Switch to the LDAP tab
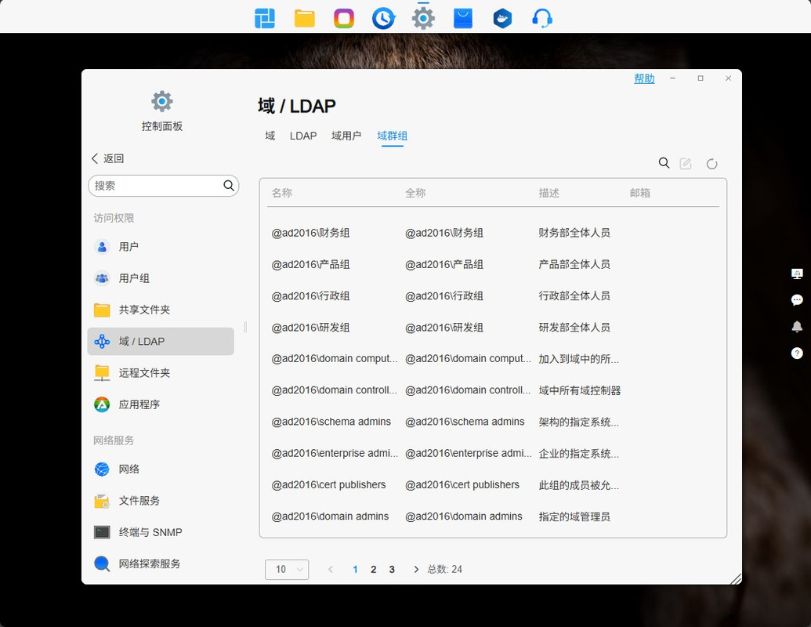The width and height of the screenshot is (811, 627). pyautogui.click(x=303, y=136)
